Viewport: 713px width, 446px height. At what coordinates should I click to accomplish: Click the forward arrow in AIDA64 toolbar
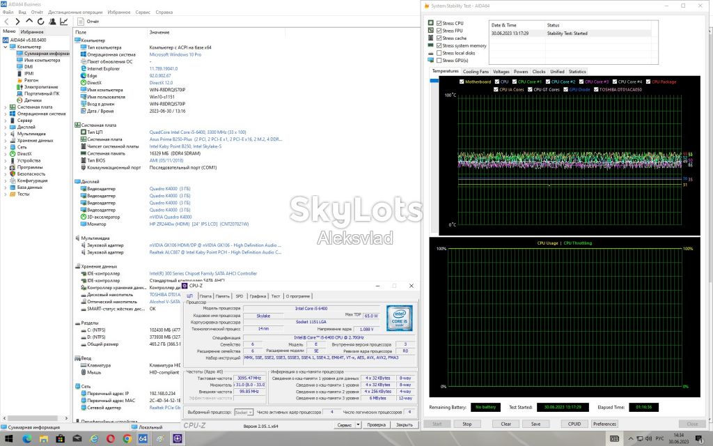pos(17,22)
